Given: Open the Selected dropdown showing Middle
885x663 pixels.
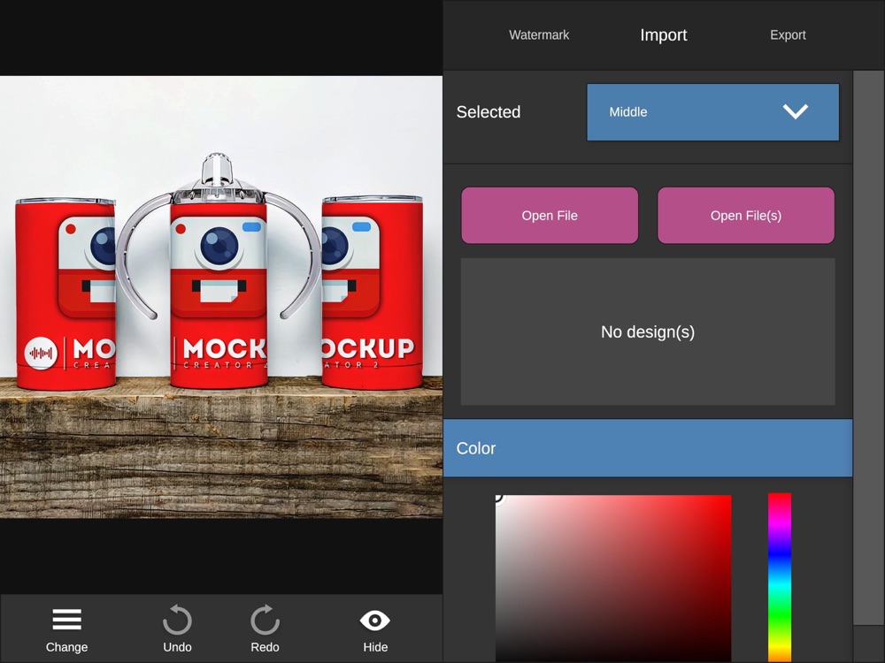Looking at the screenshot, I should [712, 112].
